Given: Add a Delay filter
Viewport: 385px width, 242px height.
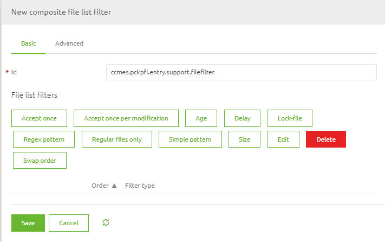Looking at the screenshot, I should coord(243,118).
